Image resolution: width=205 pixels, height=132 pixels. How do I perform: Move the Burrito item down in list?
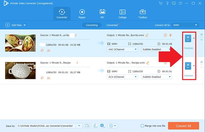tap(201, 40)
